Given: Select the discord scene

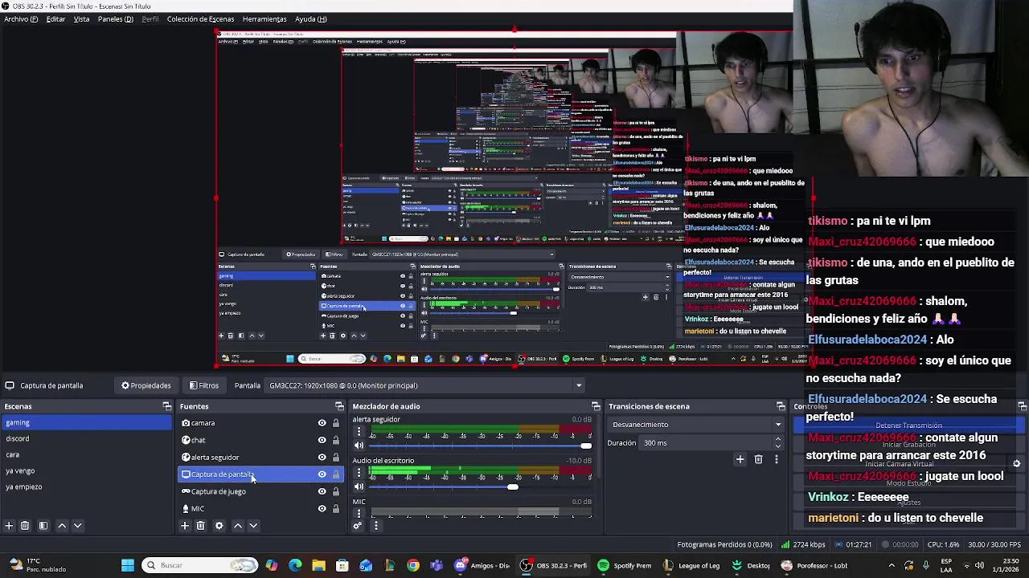Looking at the screenshot, I should (86, 438).
